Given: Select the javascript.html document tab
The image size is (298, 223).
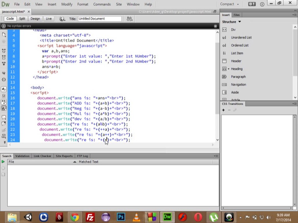Looking at the screenshot, I should point(13,12).
